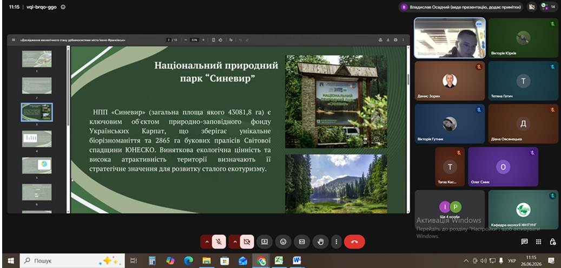Zoom out with the PDF minus button
Screen dimensions: 561x268
[x=186, y=40]
